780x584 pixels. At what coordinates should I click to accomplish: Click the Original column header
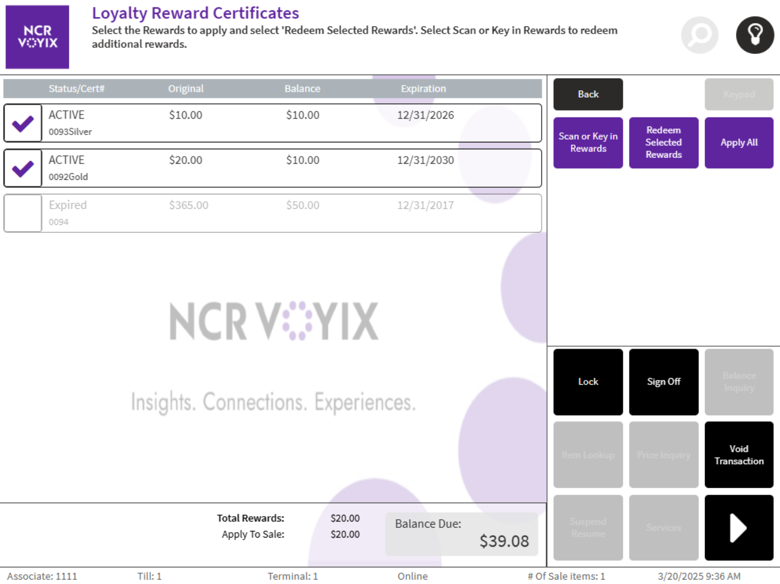[186, 89]
